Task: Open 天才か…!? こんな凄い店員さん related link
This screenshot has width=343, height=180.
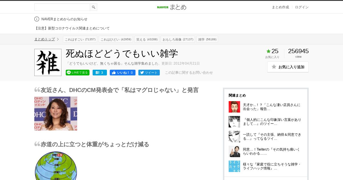Action: click(x=272, y=107)
